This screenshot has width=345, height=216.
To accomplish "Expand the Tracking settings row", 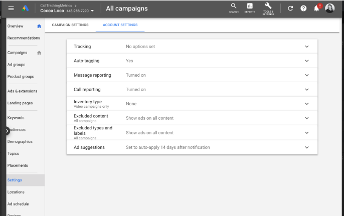I will tap(307, 47).
